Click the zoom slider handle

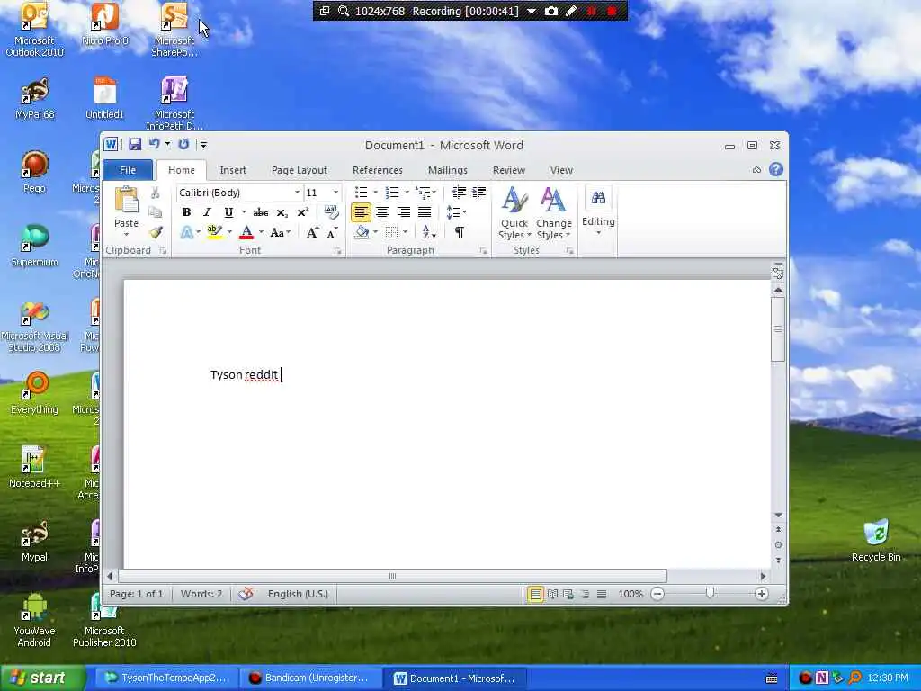(x=710, y=594)
